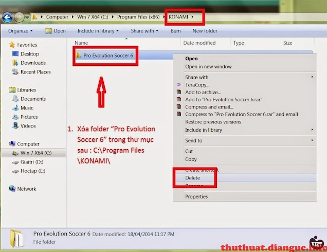The height and width of the screenshot is (252, 327).
Task: Open Network in the sidebar
Action: (x=27, y=189)
